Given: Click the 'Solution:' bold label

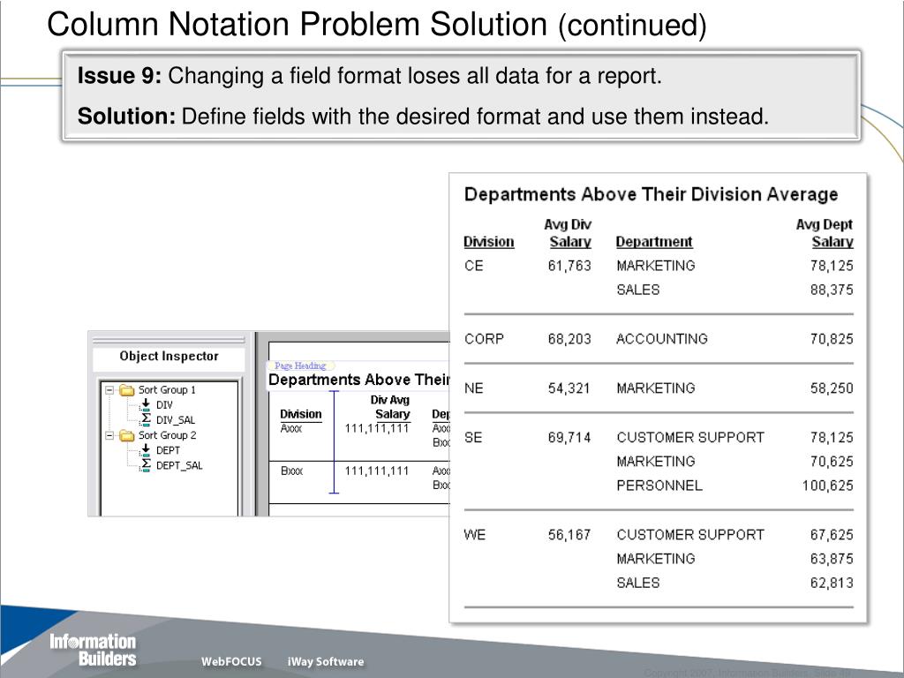Looking at the screenshot, I should click(x=126, y=117).
